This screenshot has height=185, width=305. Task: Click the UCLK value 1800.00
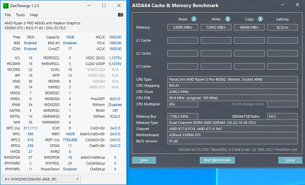(x=115, y=49)
